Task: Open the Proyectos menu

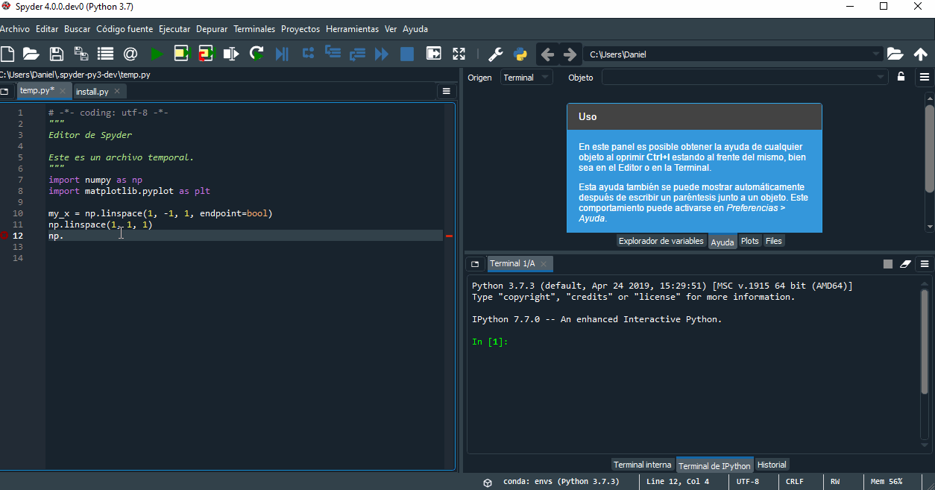Action: 300,29
